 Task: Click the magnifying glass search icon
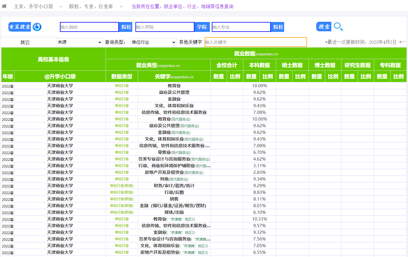(338, 27)
